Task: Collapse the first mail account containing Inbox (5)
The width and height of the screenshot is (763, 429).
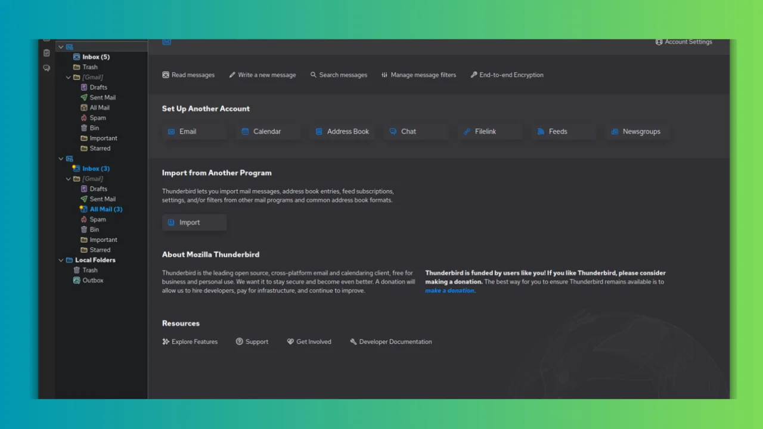Action: (61, 47)
